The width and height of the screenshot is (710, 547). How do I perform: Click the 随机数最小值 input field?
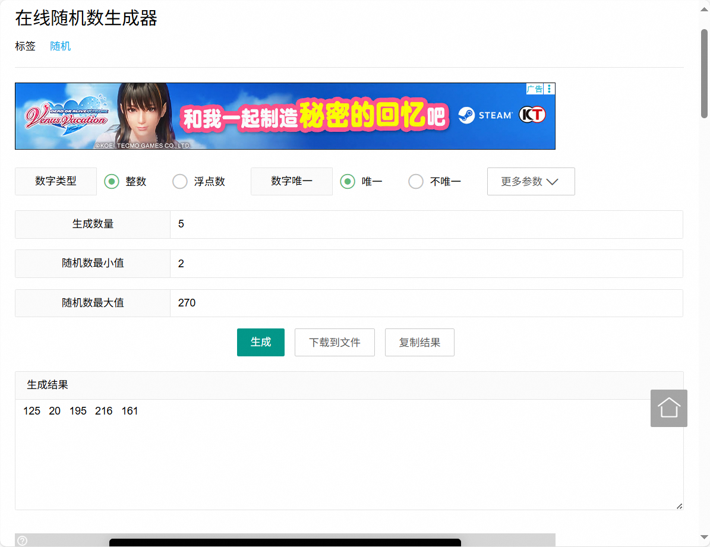click(426, 264)
